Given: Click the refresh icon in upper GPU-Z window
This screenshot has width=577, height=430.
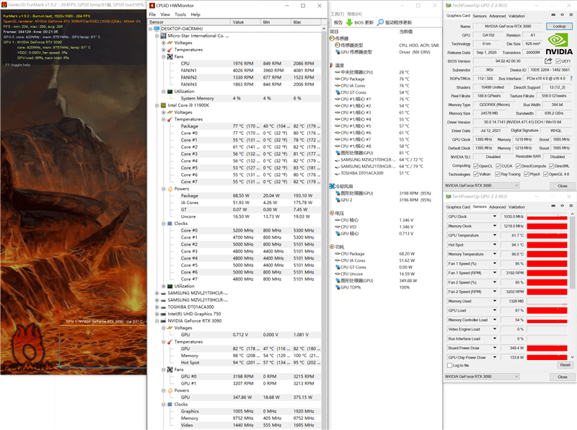Looking at the screenshot, I should pos(562,14).
